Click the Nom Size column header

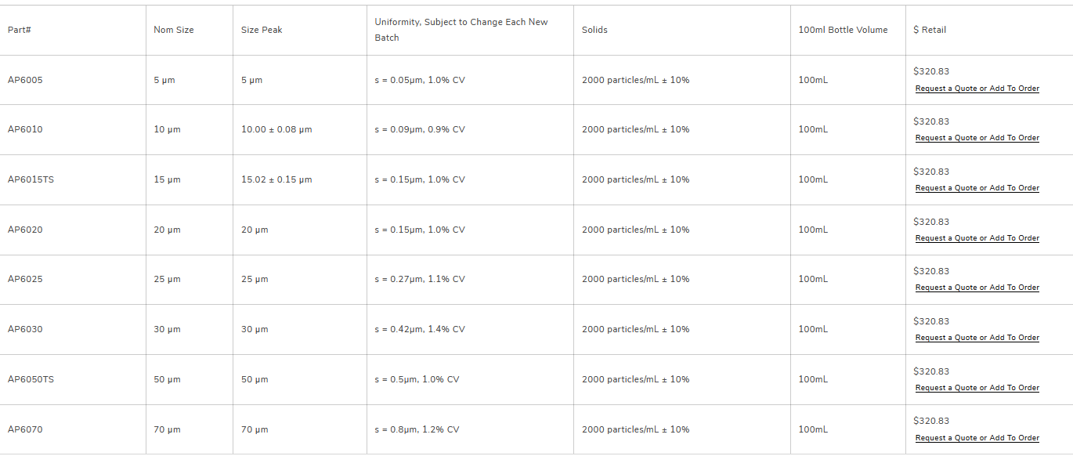click(173, 30)
